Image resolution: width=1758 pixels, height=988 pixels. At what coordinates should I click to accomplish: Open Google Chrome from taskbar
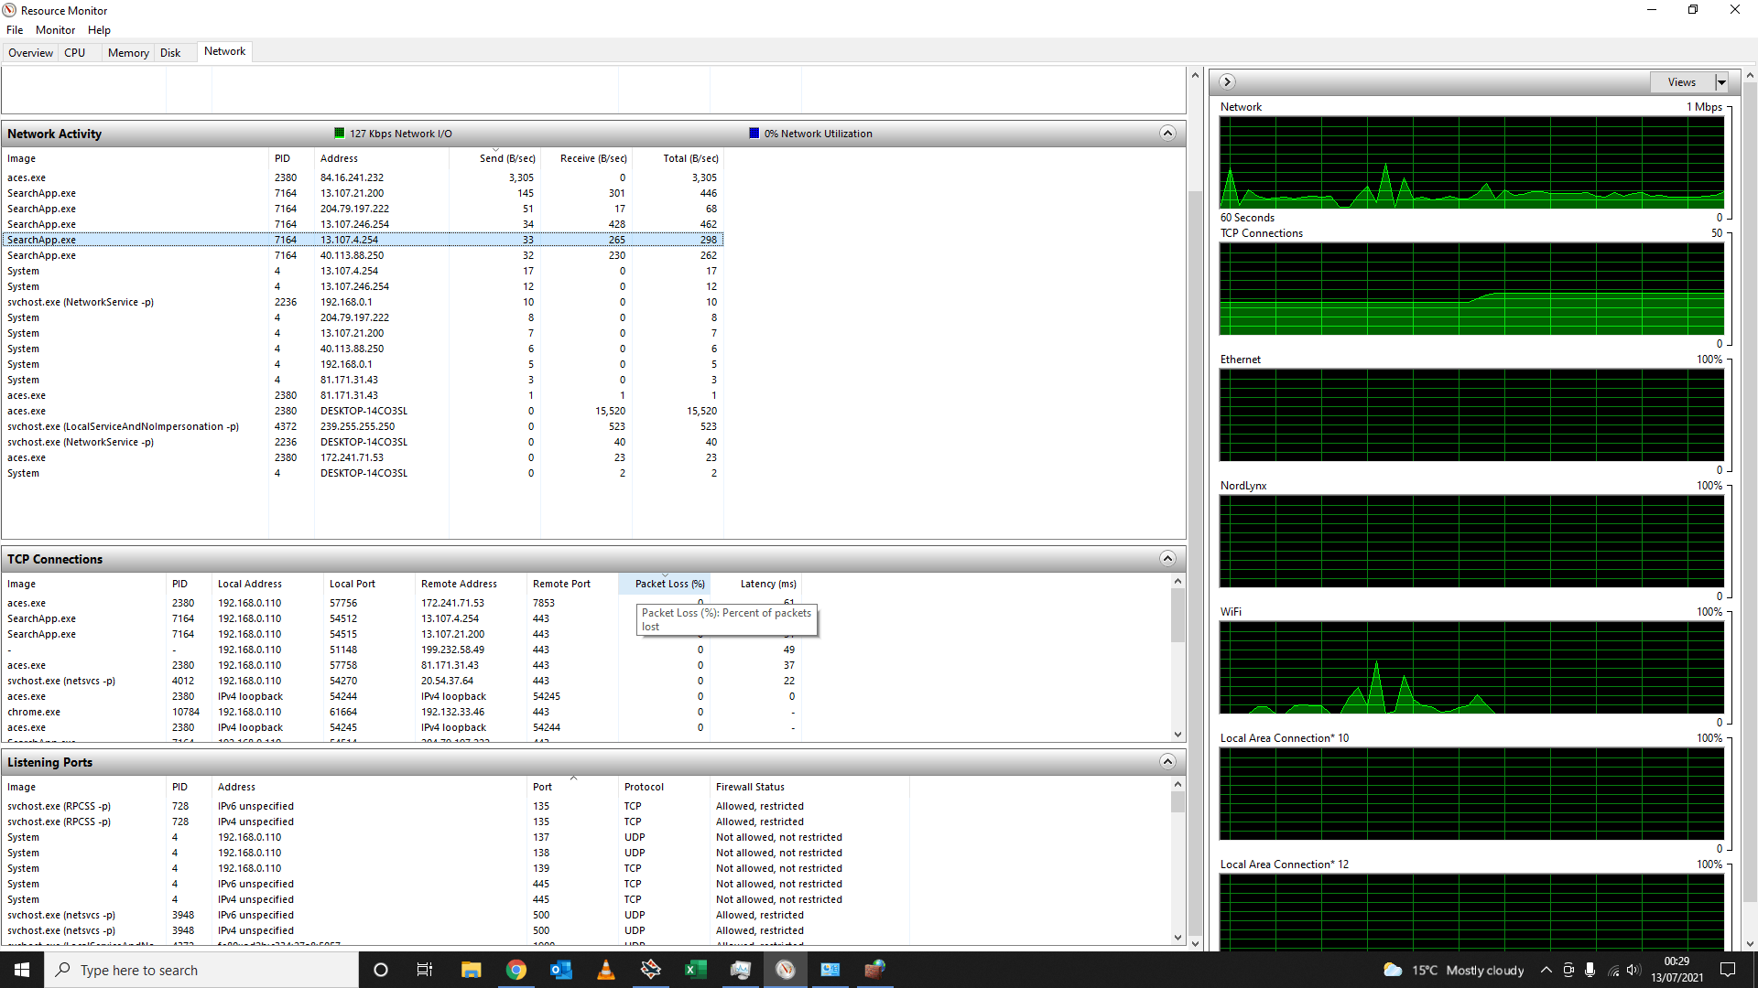pyautogui.click(x=515, y=970)
